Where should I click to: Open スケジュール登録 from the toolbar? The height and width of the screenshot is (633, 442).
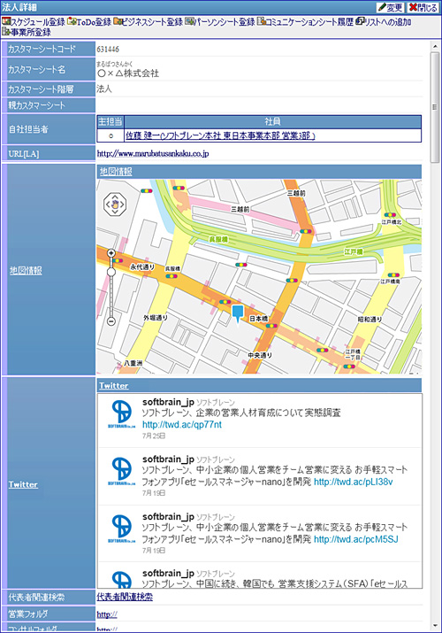tap(37, 22)
